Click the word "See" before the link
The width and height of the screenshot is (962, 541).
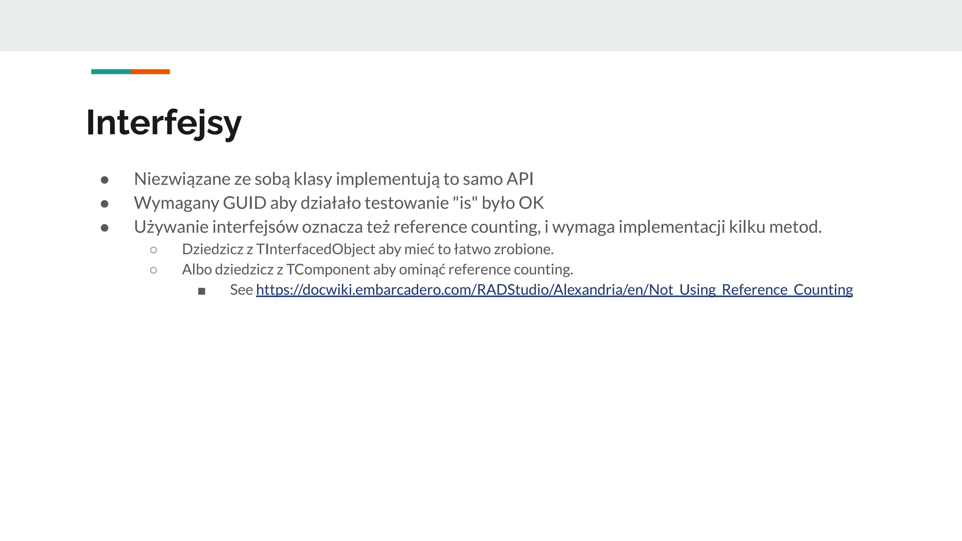[x=241, y=290]
